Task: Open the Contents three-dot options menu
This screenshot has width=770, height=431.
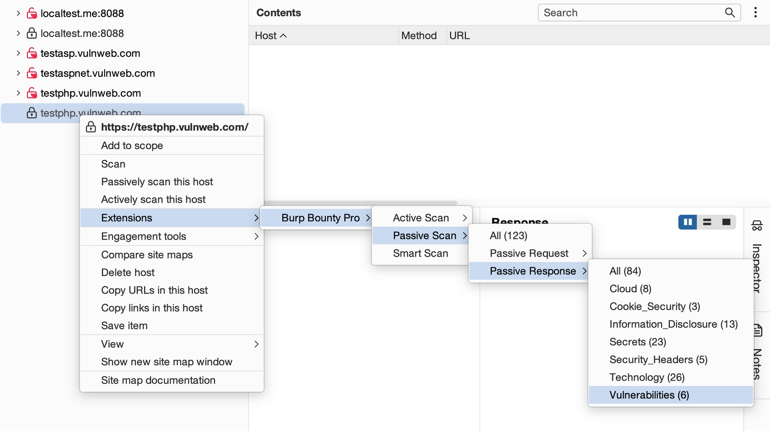Action: 755,13
